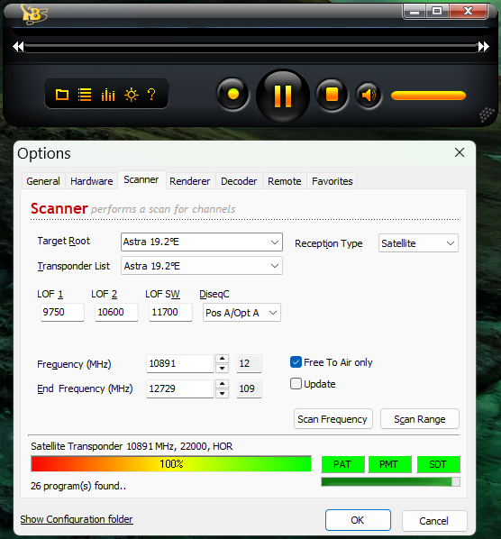Enable the Update checkbox

296,384
